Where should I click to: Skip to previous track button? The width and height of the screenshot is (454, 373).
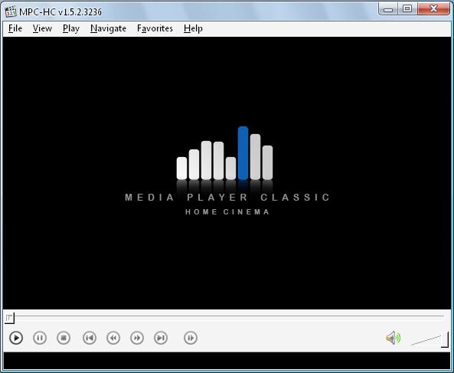click(90, 338)
